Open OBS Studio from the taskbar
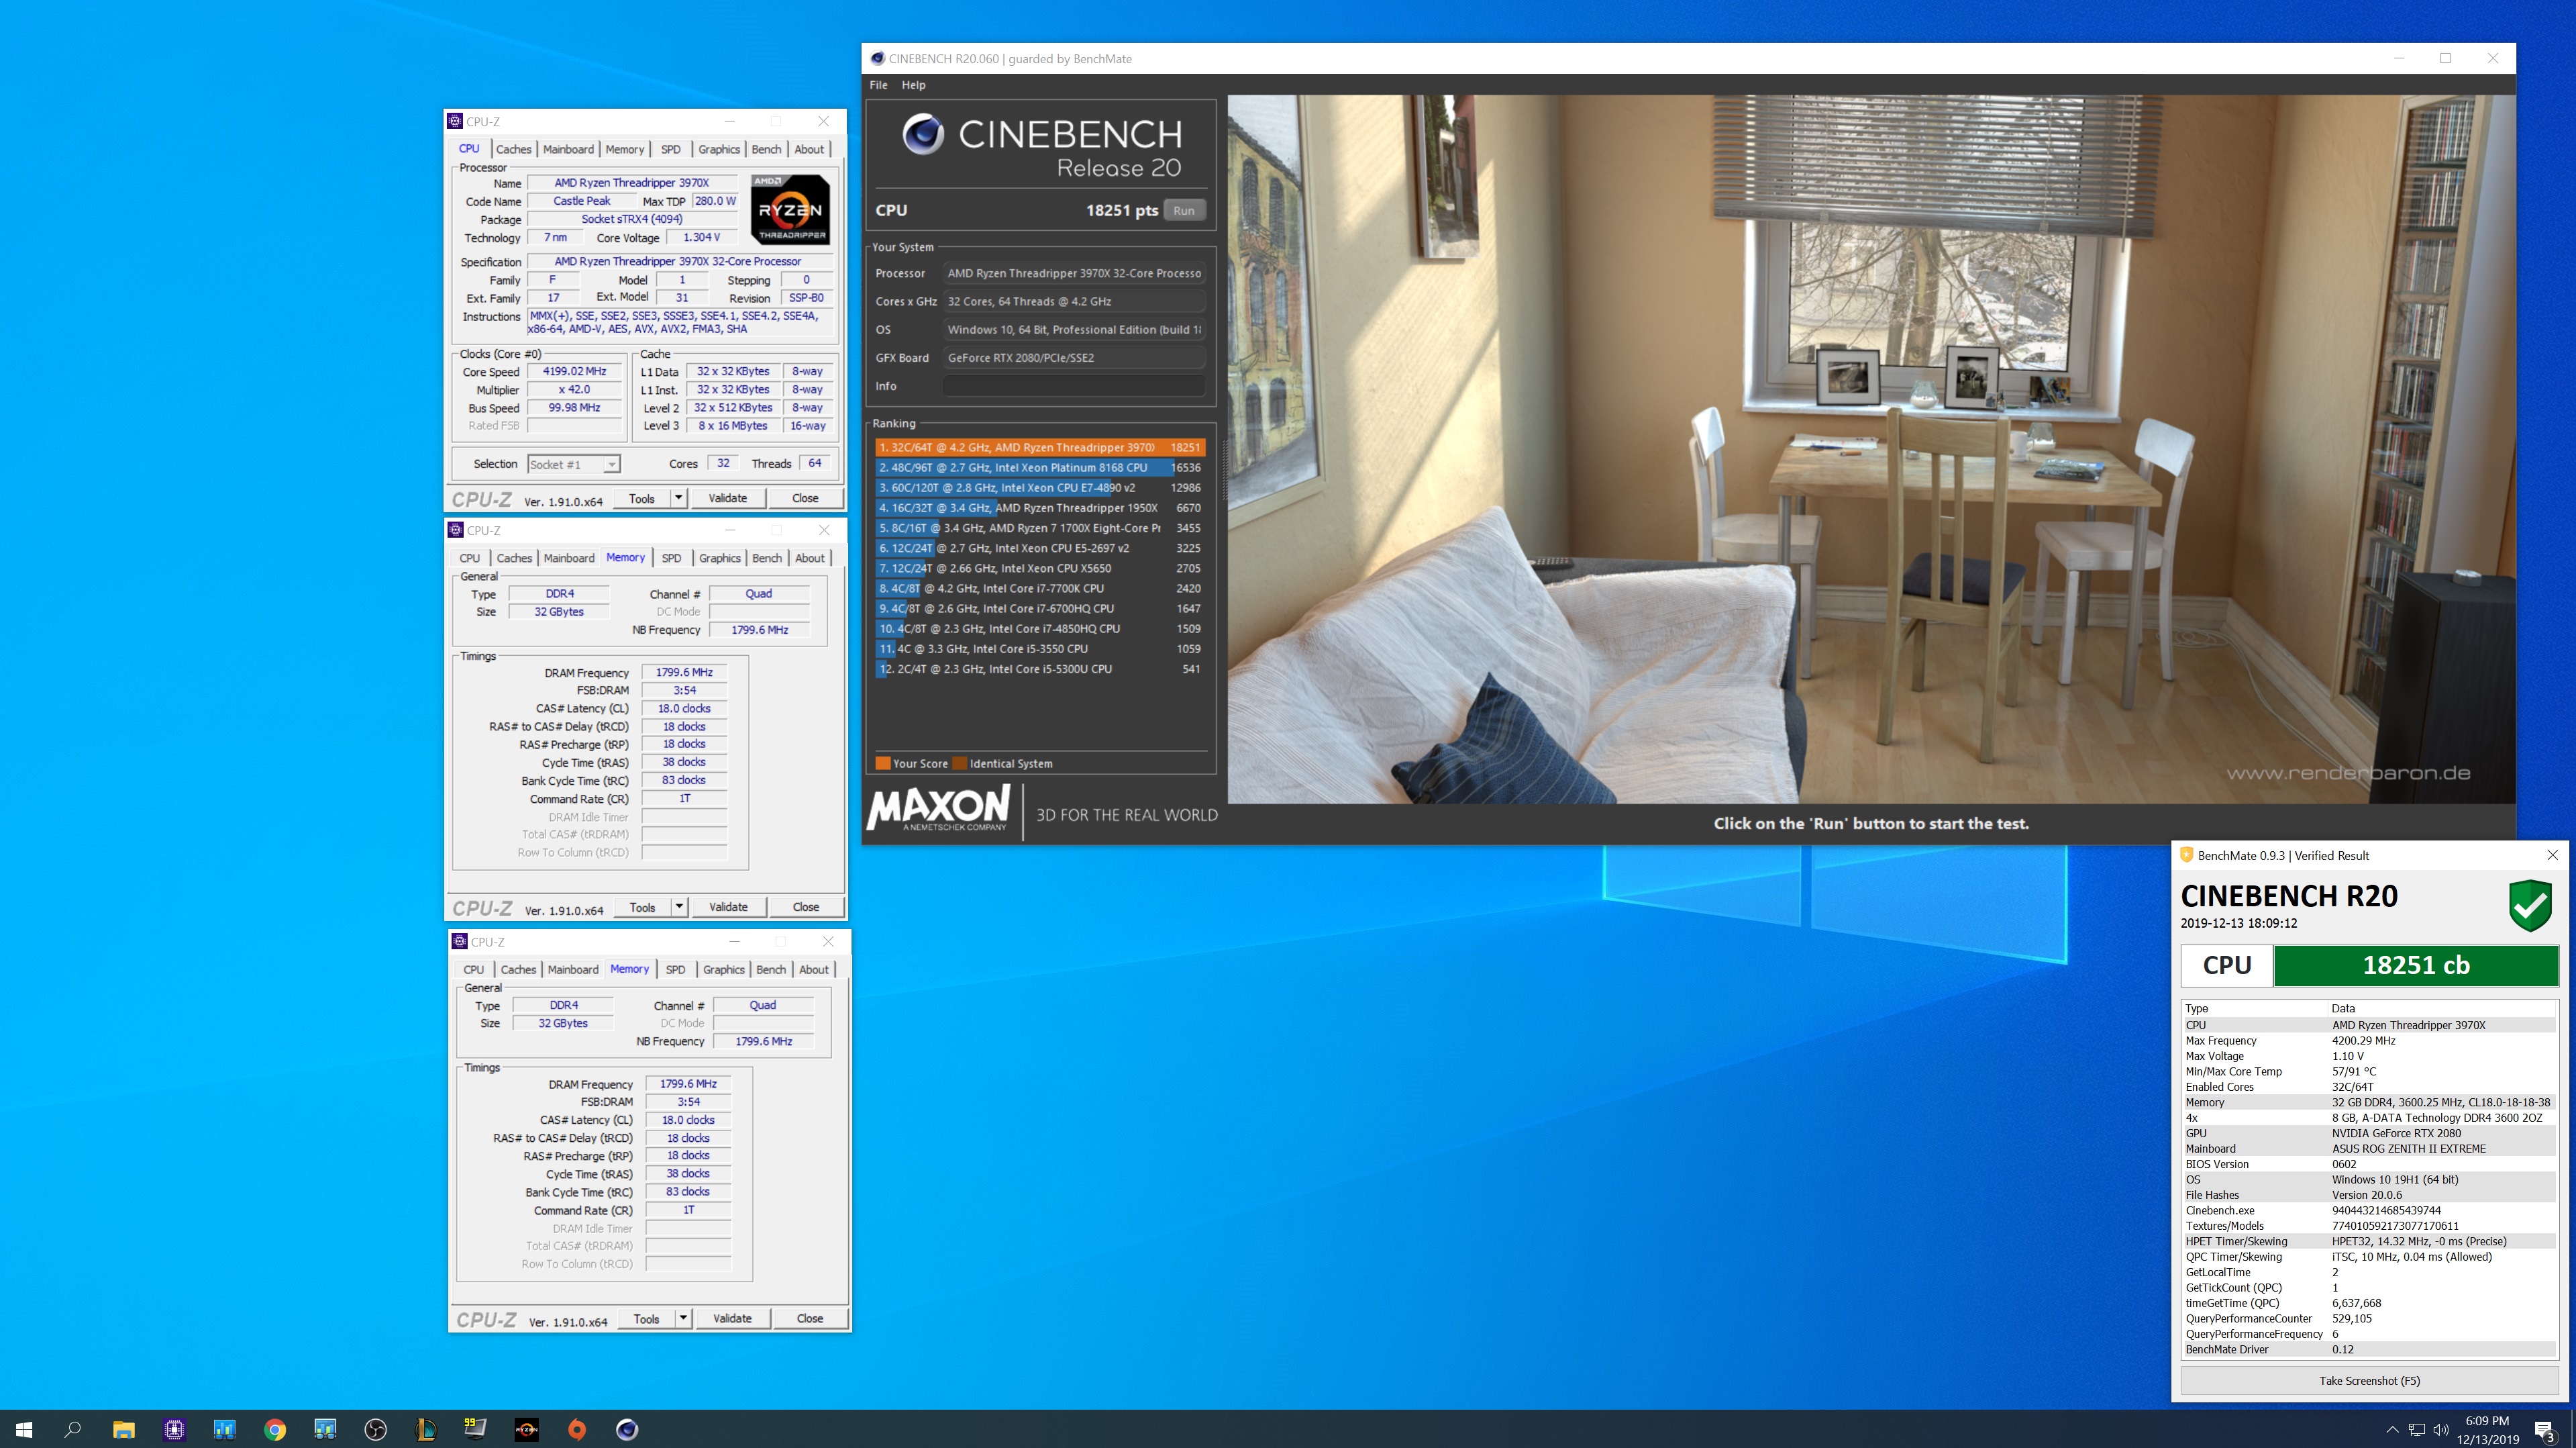Image resolution: width=2576 pixels, height=1448 pixels. [x=376, y=1429]
